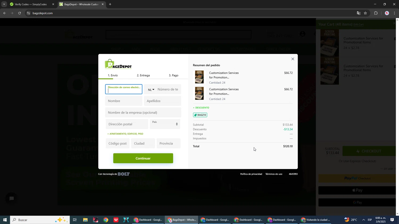Click the email address input field

tap(124, 89)
